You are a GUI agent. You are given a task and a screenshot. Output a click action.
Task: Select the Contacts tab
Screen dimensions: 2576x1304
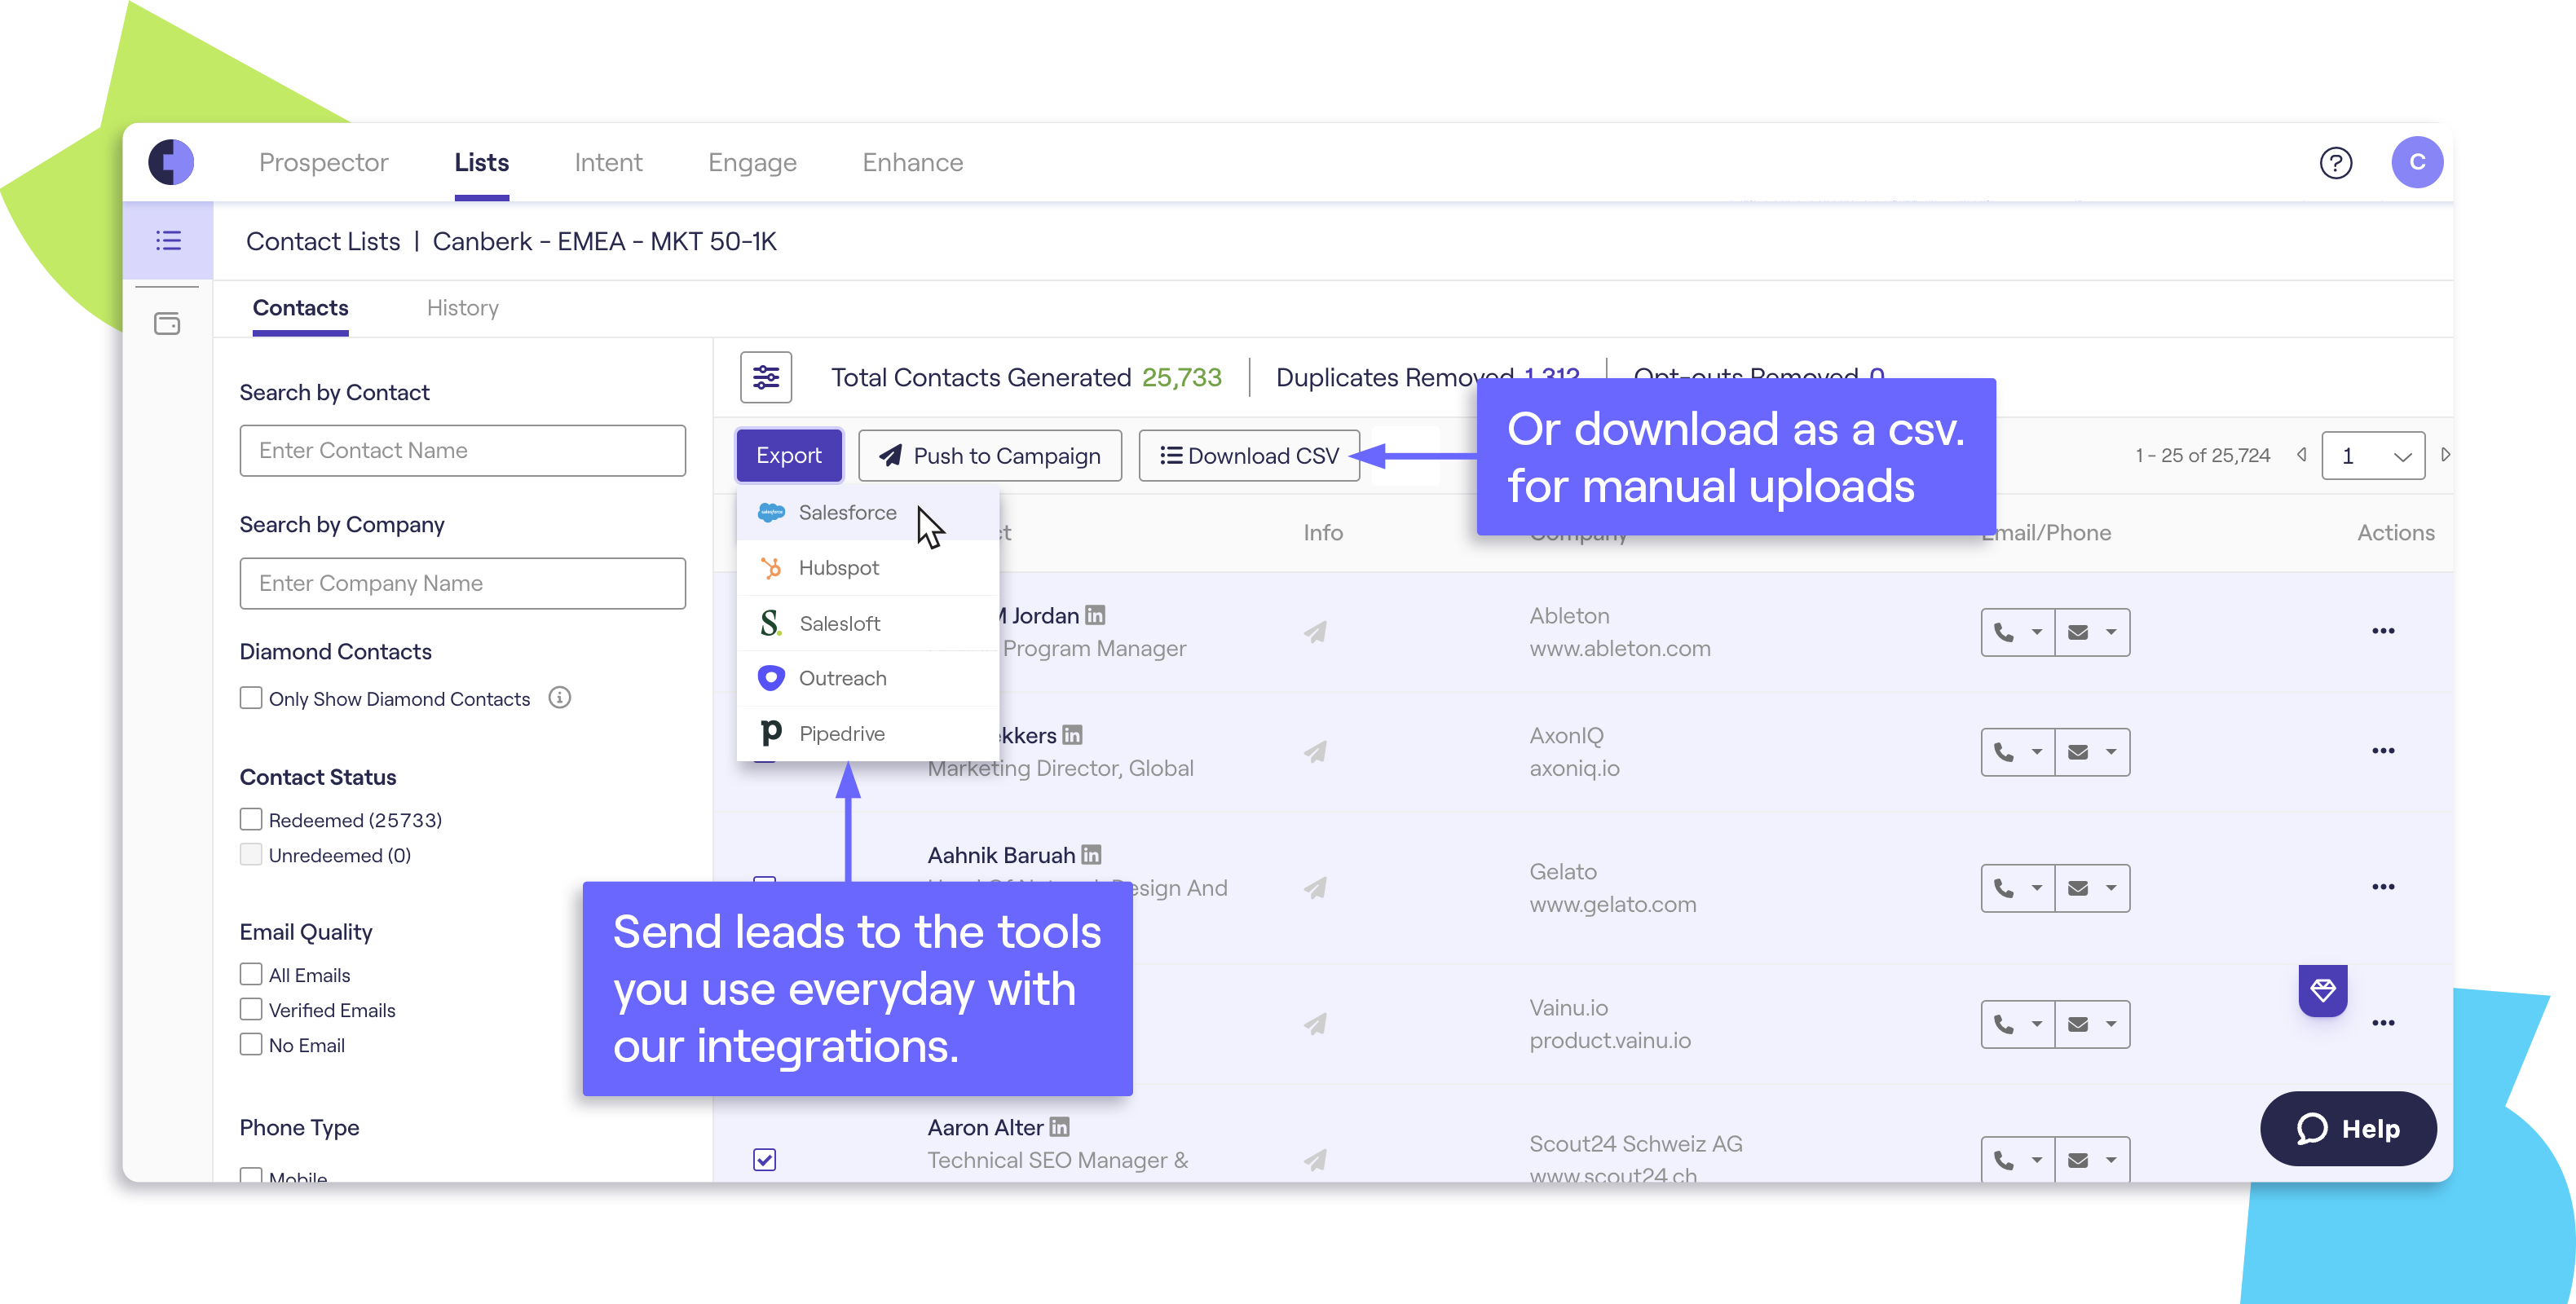[x=299, y=306]
